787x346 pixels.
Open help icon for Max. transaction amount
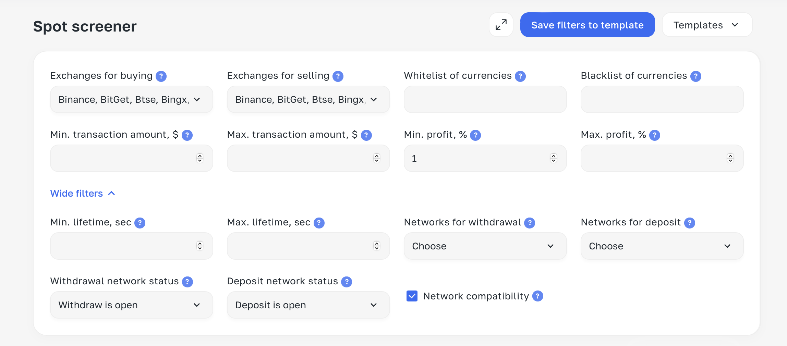point(366,135)
